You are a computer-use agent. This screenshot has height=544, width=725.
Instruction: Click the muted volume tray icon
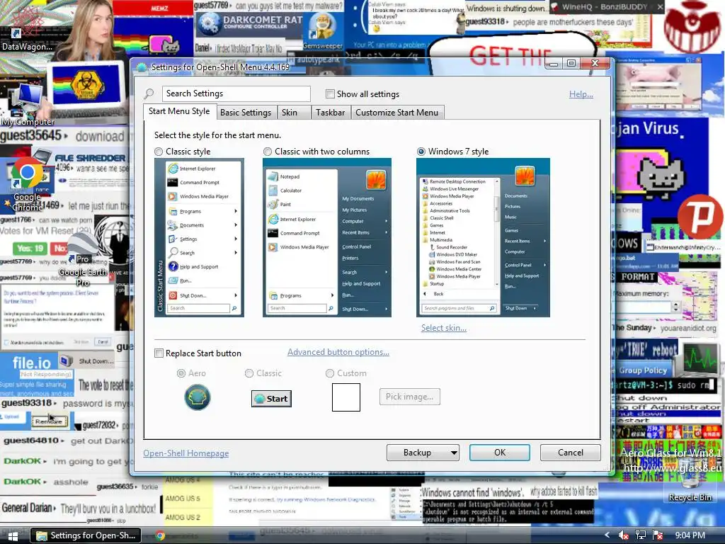coord(623,535)
